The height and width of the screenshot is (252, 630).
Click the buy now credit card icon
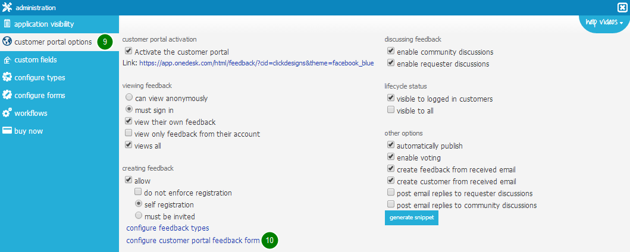click(x=7, y=131)
